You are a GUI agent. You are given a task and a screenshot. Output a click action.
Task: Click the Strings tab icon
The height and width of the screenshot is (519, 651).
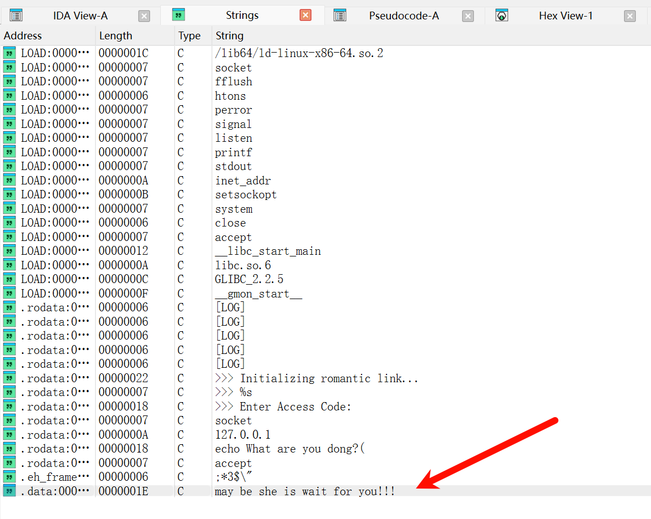tap(179, 15)
